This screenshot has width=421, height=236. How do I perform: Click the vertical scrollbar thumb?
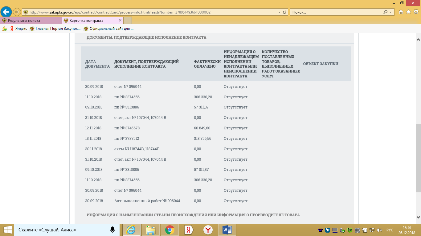click(x=418, y=158)
